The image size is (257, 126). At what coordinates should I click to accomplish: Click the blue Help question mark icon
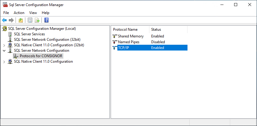(46, 20)
